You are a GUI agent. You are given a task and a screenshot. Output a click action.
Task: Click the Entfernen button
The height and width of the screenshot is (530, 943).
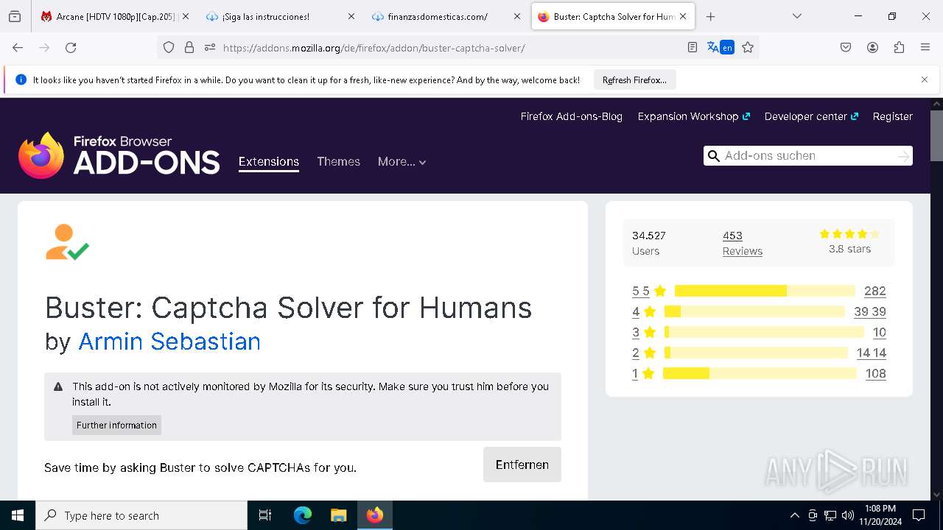(522, 464)
